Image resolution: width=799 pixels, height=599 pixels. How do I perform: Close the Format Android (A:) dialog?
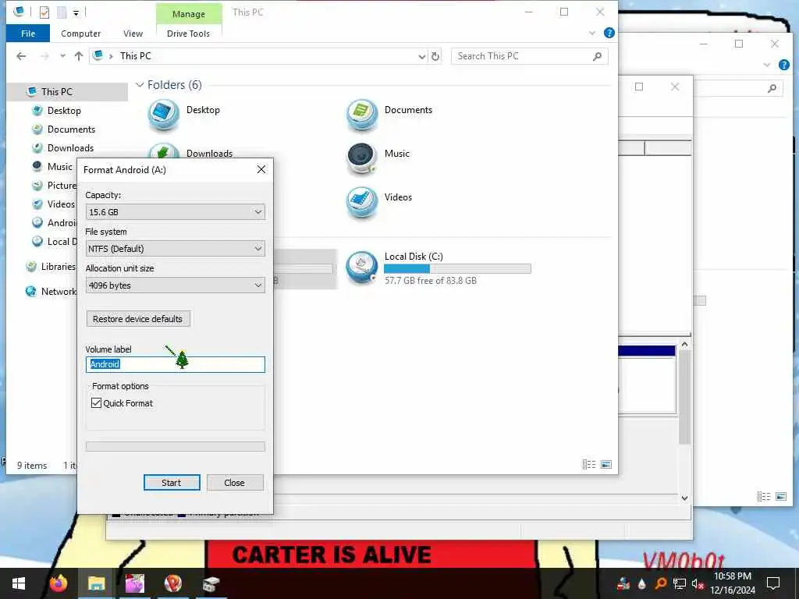(x=261, y=169)
